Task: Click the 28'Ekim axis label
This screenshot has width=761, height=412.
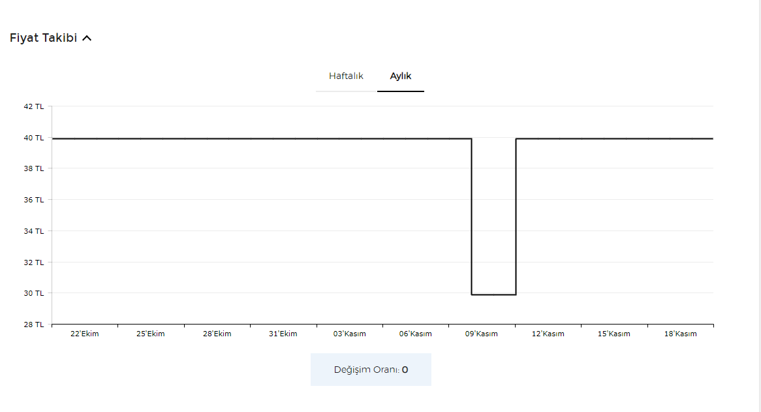Action: 217,334
